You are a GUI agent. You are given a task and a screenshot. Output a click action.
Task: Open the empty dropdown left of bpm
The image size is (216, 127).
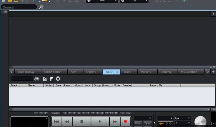point(165,118)
